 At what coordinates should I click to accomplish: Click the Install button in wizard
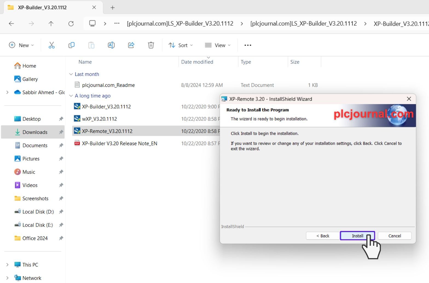pyautogui.click(x=357, y=236)
